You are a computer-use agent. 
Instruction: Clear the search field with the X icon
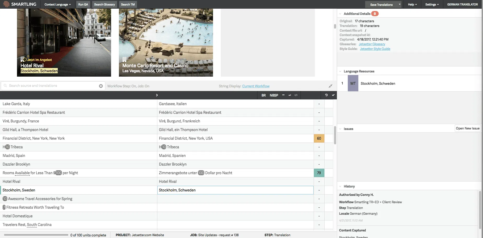(101, 86)
